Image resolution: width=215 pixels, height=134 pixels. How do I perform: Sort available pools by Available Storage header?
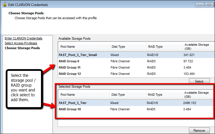[198, 47]
